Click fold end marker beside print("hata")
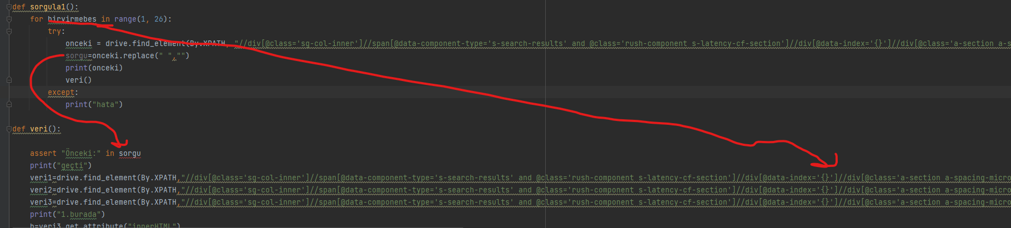This screenshot has height=228, width=1011. tap(9, 104)
